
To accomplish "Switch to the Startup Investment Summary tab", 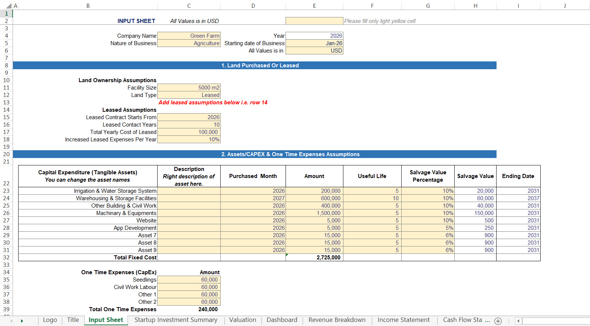I will tap(176, 320).
